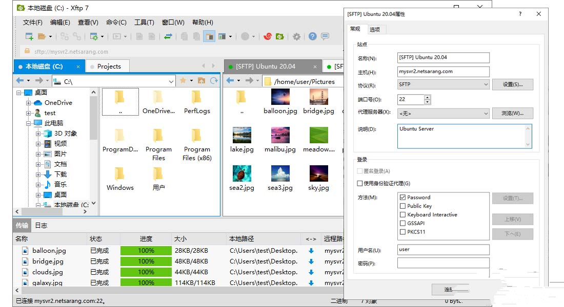The width and height of the screenshot is (564, 307).
Task: Click the 主机(H) host input field
Action: pyautogui.click(x=443, y=72)
